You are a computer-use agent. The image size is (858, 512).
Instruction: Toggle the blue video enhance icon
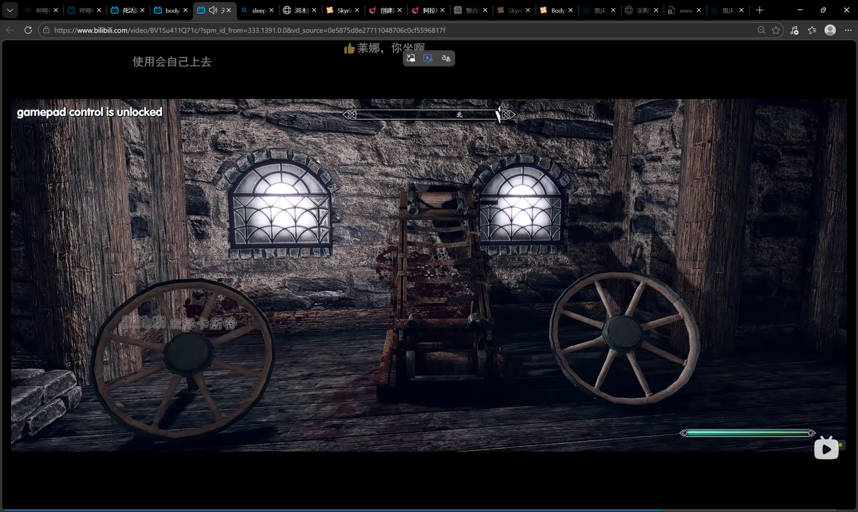click(x=428, y=58)
